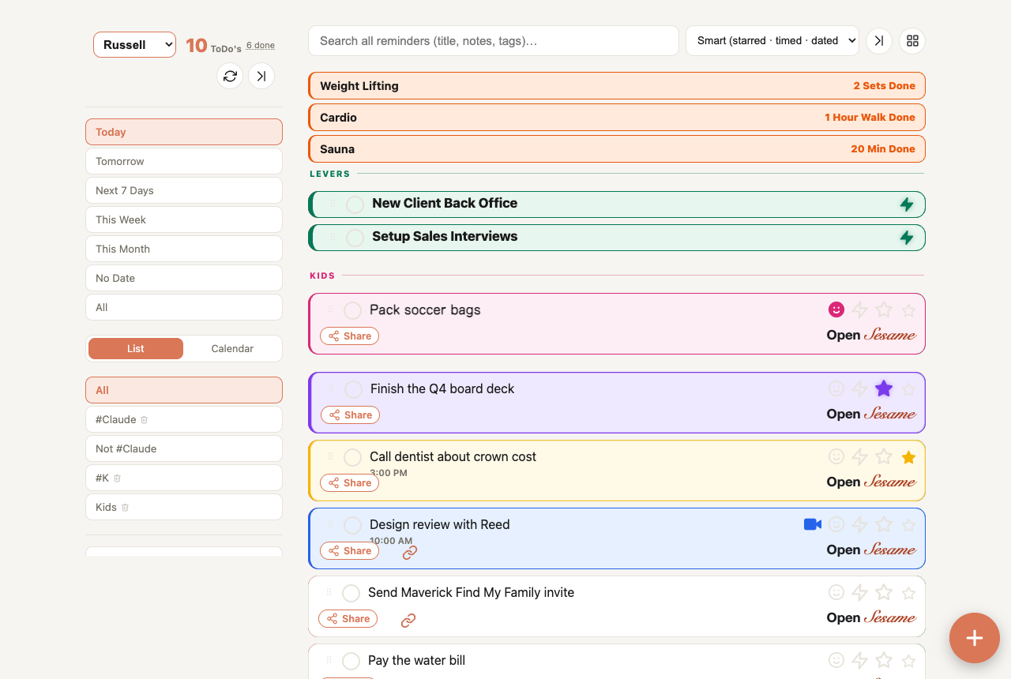Click the video camera icon on Design review with Reed
This screenshot has width=1011, height=679.
point(813,524)
